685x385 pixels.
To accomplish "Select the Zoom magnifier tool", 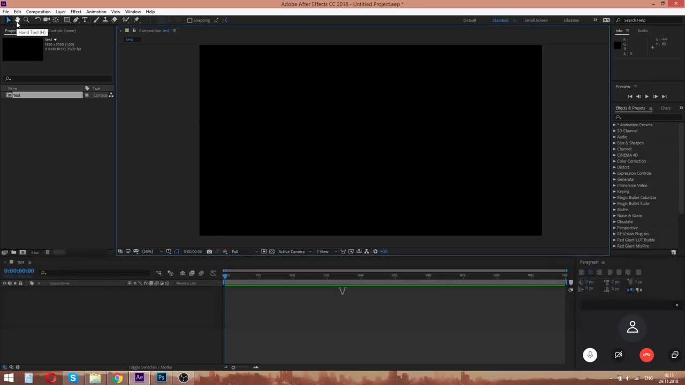I will (x=26, y=20).
